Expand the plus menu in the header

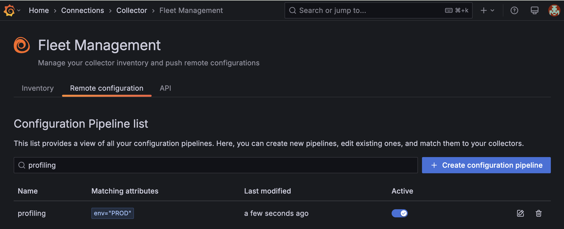pos(484,10)
